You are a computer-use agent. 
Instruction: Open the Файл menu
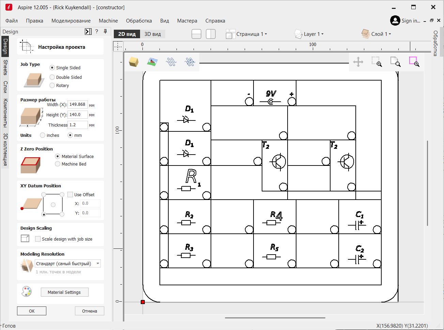pyautogui.click(x=12, y=20)
